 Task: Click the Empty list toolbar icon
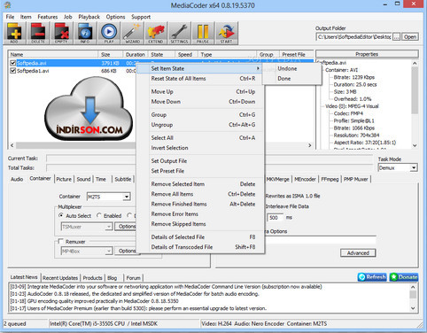[x=62, y=33]
